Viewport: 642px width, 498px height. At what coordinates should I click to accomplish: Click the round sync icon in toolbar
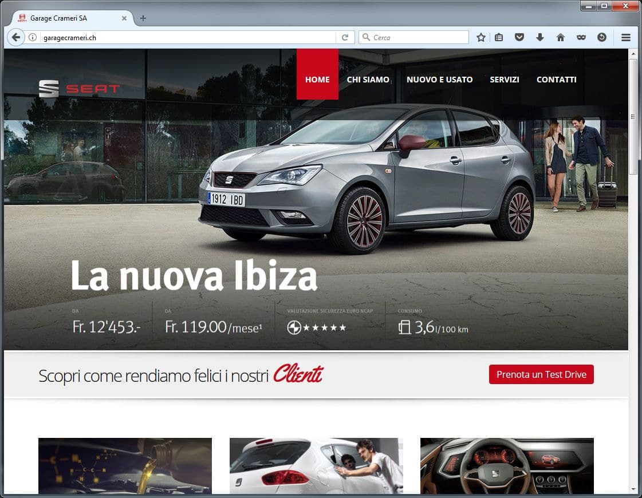tap(602, 37)
